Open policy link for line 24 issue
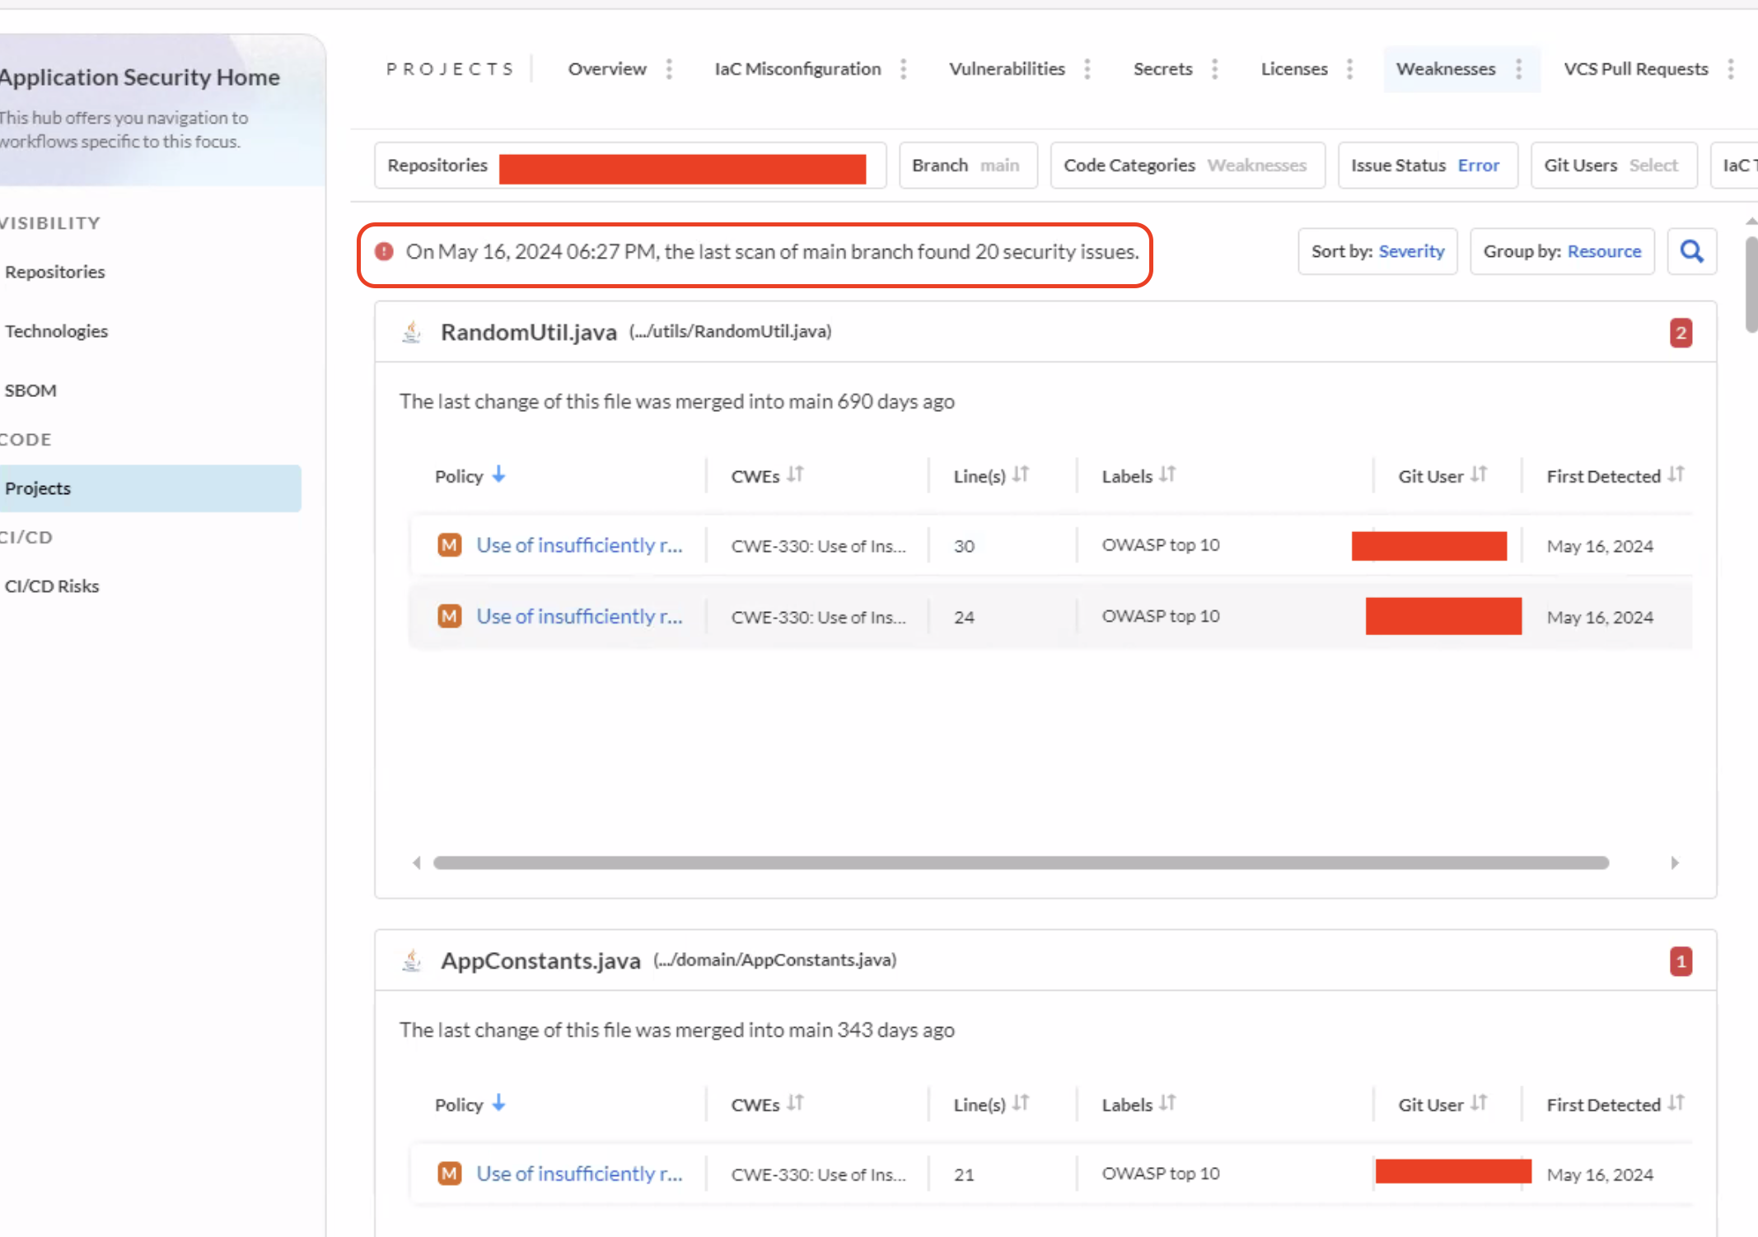Viewport: 1758px width, 1237px height. (x=579, y=616)
